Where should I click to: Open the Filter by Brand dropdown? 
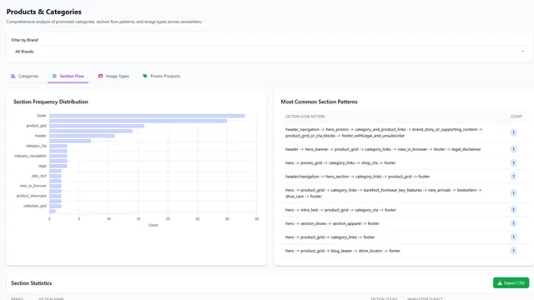(270, 52)
